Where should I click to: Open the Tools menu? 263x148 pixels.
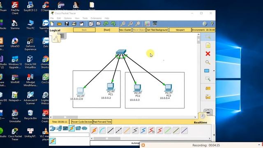(85, 18)
